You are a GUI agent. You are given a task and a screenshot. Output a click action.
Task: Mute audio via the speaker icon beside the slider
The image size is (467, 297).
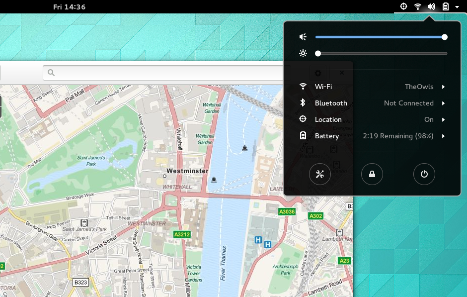click(303, 36)
